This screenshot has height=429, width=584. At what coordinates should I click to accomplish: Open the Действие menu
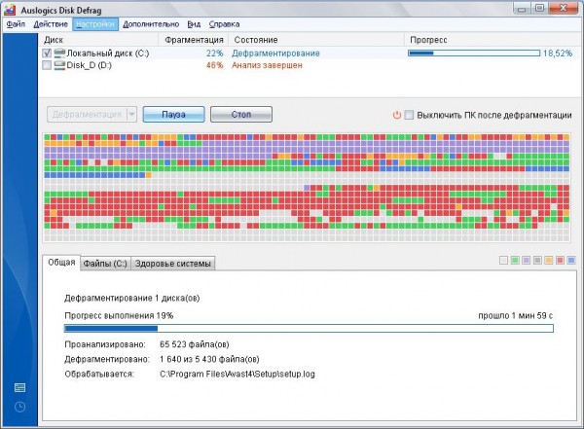pyautogui.click(x=51, y=24)
